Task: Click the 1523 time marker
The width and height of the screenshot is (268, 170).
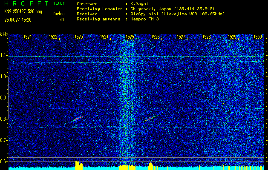Action: click(79, 37)
